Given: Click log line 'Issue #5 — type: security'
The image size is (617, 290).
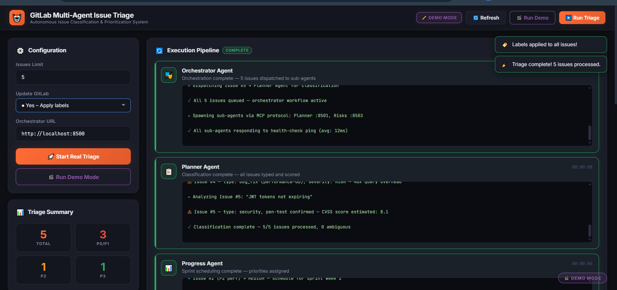Looking at the screenshot, I should click(288, 212).
